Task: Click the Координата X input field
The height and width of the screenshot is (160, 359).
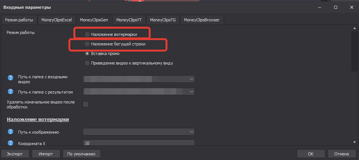Action: (x=139, y=144)
